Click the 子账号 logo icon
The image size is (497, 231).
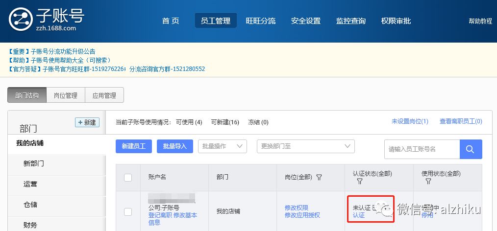coord(21,19)
